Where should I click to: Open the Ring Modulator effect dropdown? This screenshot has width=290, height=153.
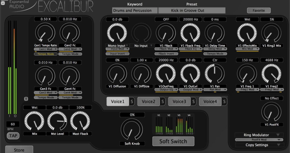(259, 135)
